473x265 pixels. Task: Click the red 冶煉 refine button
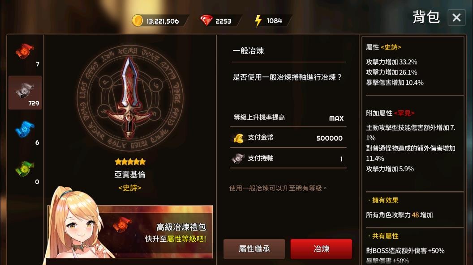tap(321, 249)
